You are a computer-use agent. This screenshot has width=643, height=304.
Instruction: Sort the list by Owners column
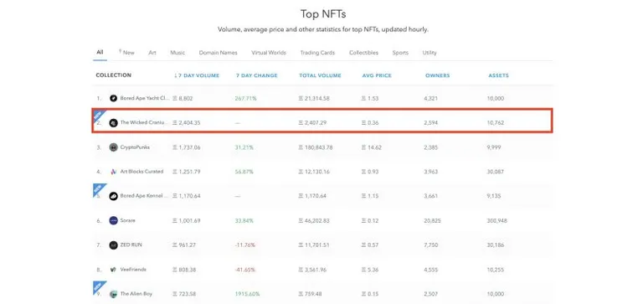coord(438,75)
